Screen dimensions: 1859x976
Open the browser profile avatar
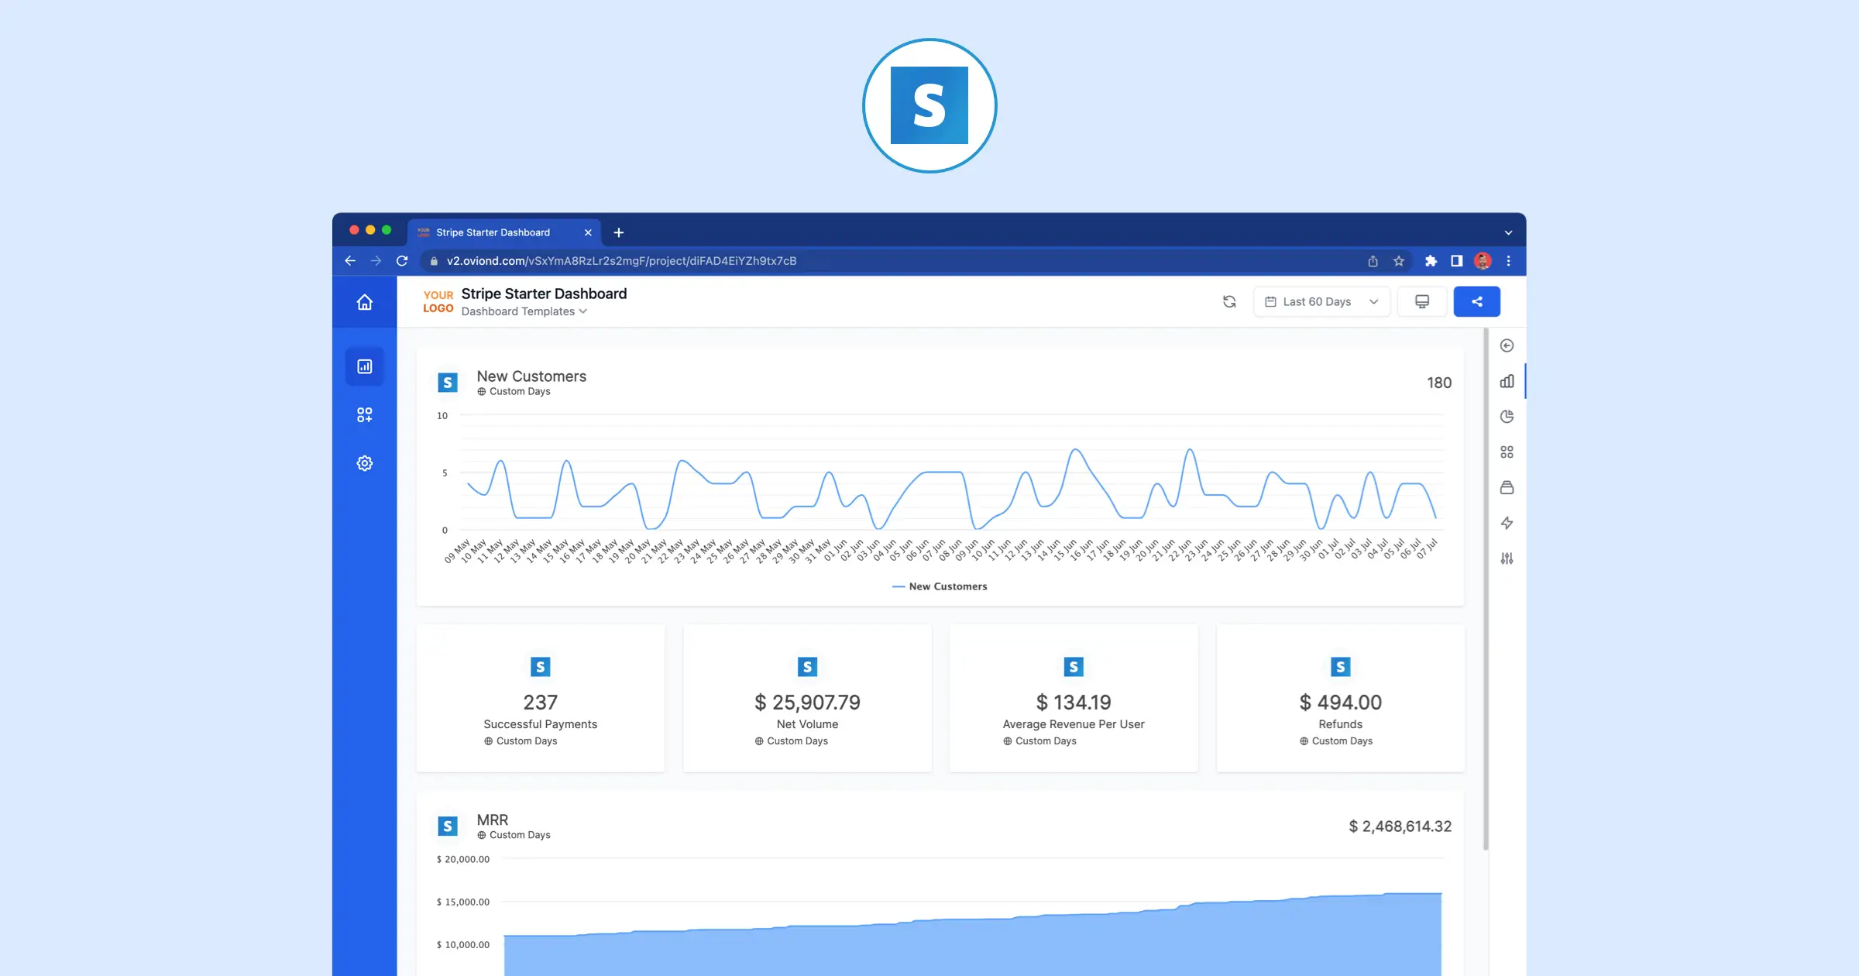point(1483,261)
